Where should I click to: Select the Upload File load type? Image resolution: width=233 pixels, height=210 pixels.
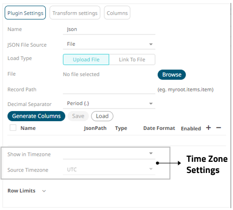[86, 59]
